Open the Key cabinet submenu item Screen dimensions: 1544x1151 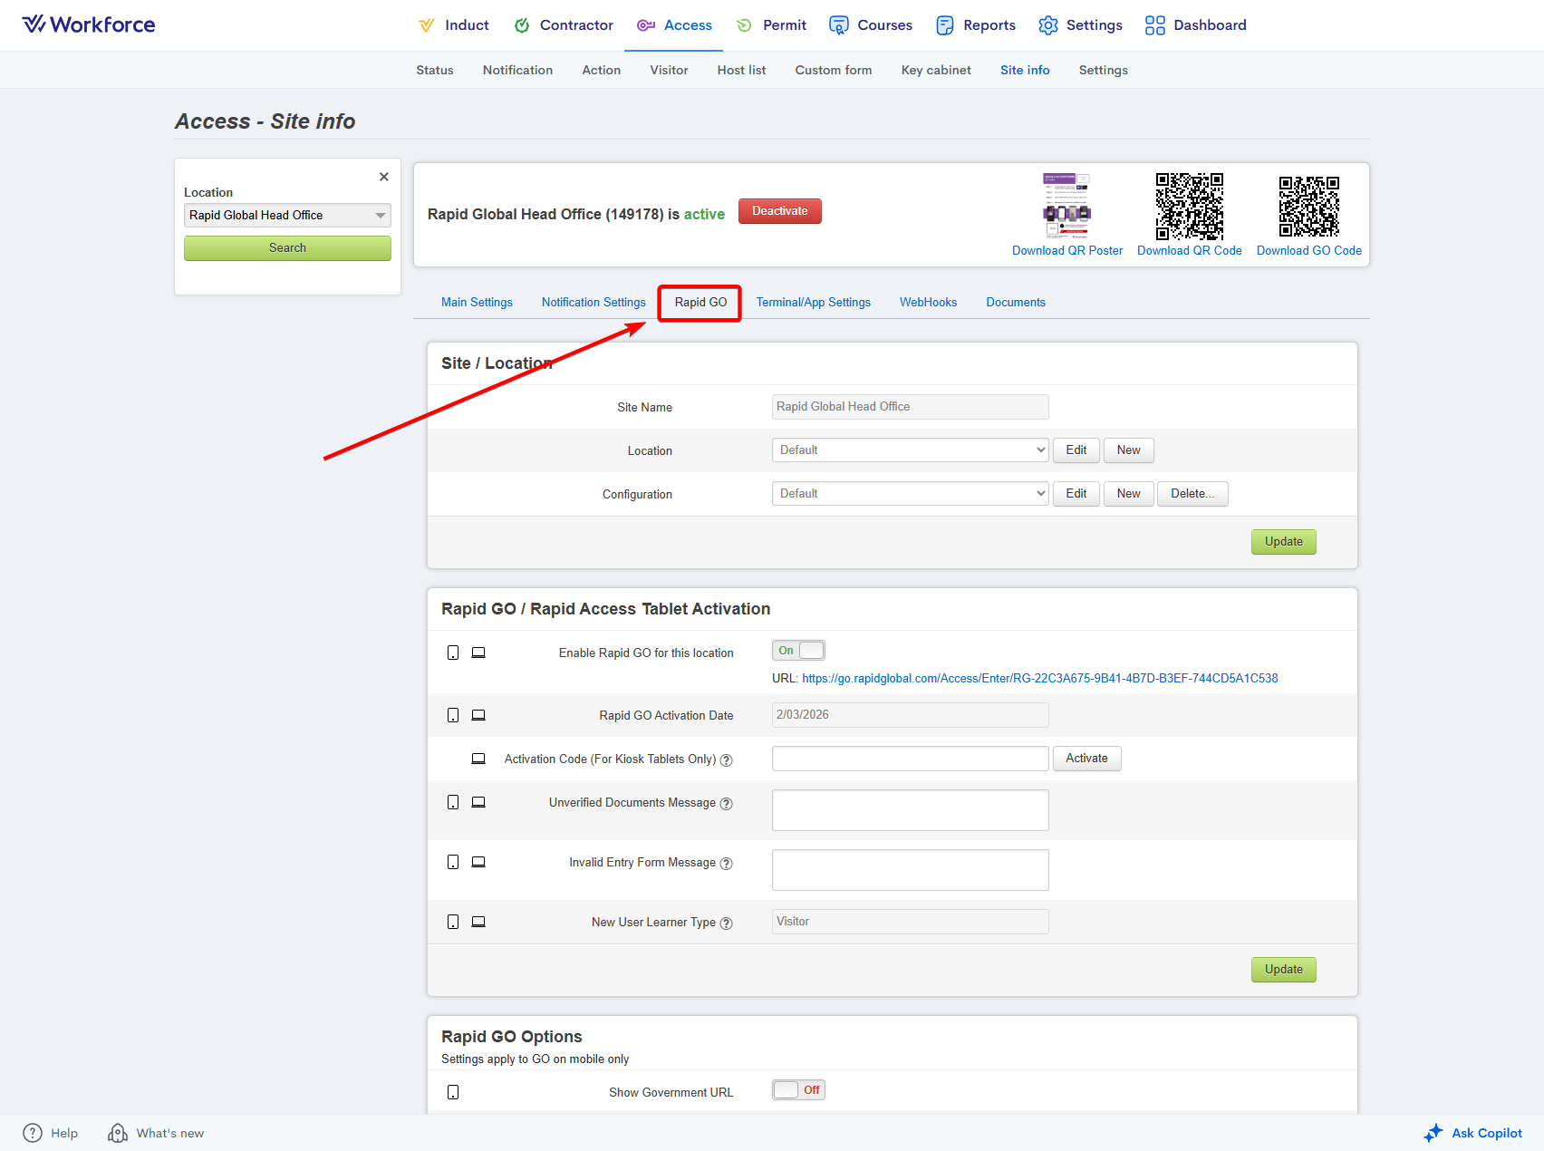click(x=935, y=71)
